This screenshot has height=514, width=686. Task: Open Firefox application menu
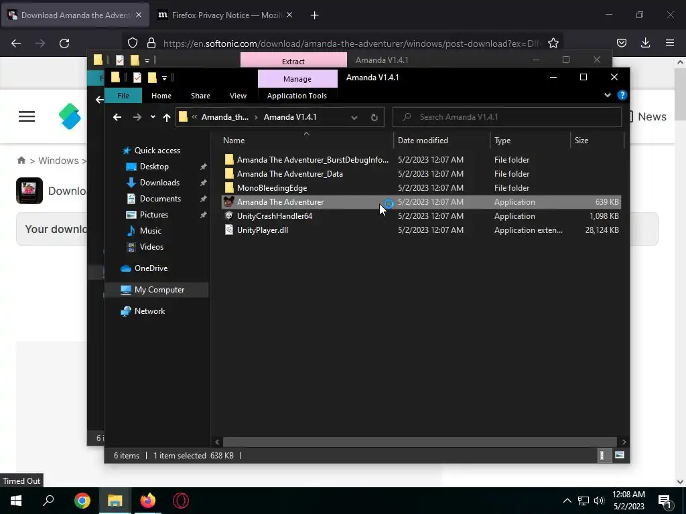[x=670, y=43]
